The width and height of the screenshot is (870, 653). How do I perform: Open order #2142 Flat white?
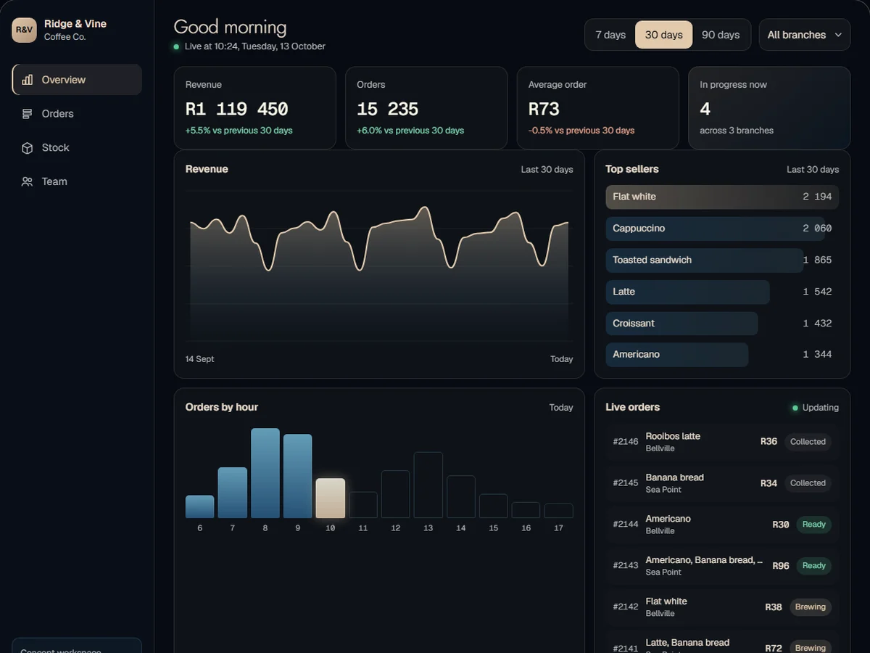point(722,607)
